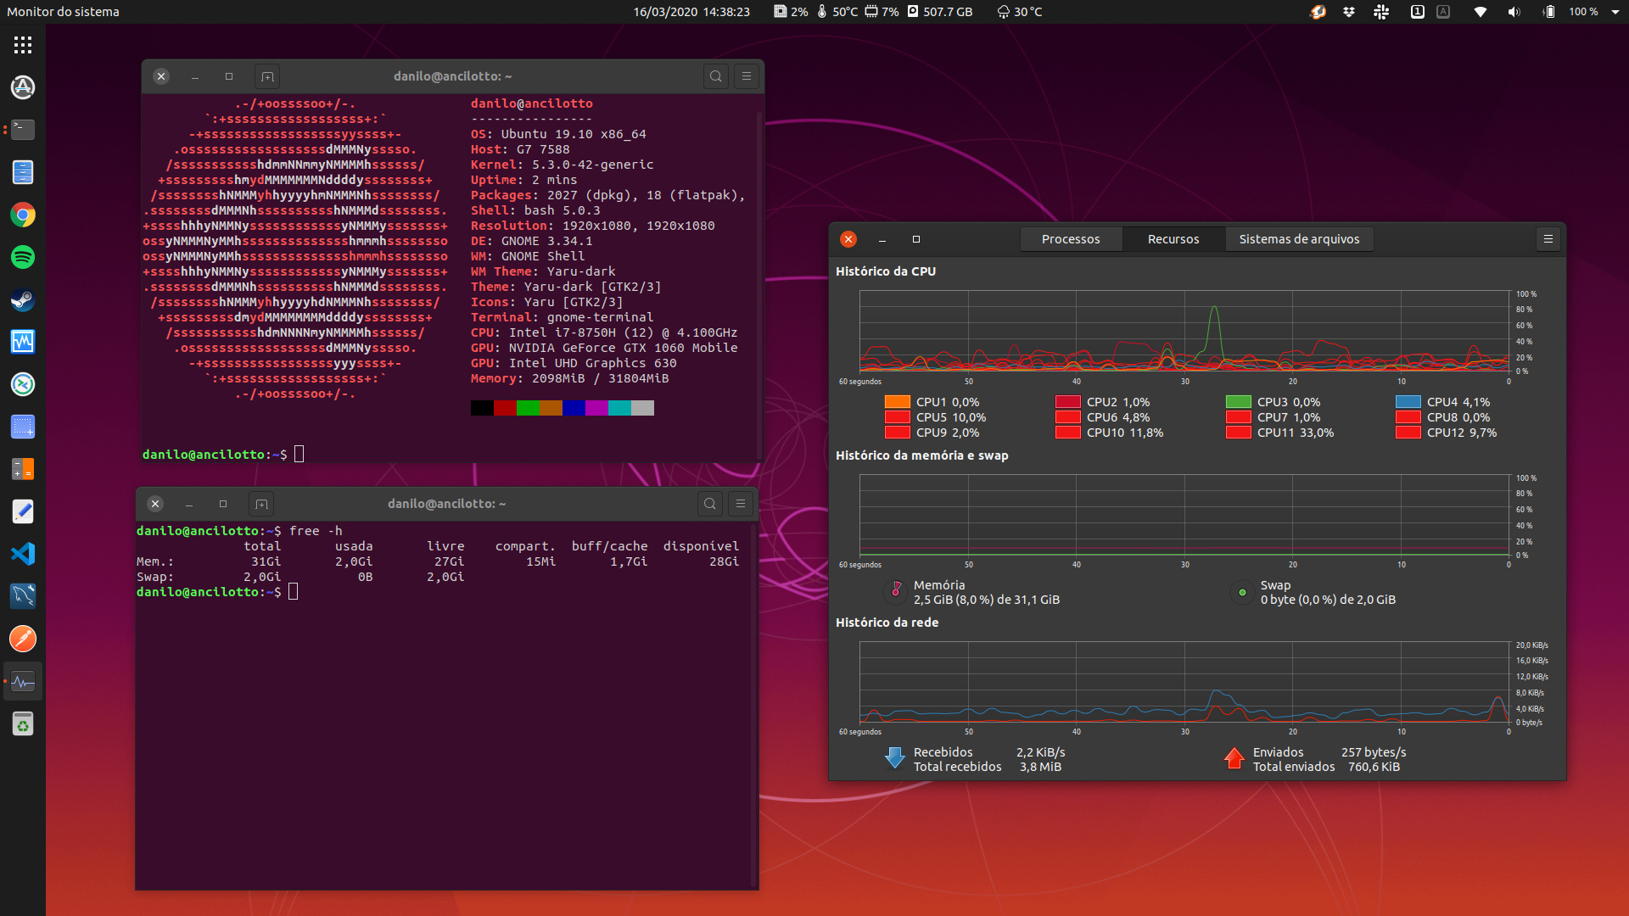The image size is (1629, 916).
Task: Open new tab icon in top terminal
Action: coord(267,76)
